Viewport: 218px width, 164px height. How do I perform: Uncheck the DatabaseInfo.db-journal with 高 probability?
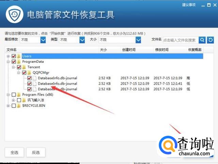(x=29, y=78)
